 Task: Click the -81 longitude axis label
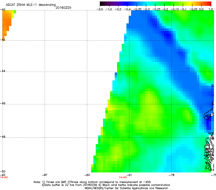(129, 175)
